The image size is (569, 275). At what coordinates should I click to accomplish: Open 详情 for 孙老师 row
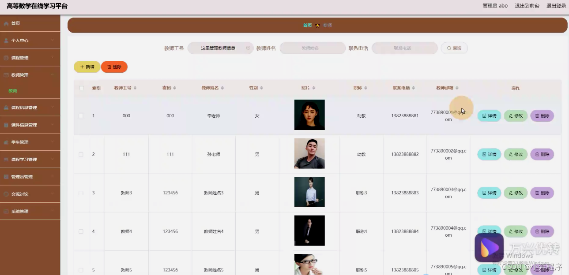tap(489, 154)
